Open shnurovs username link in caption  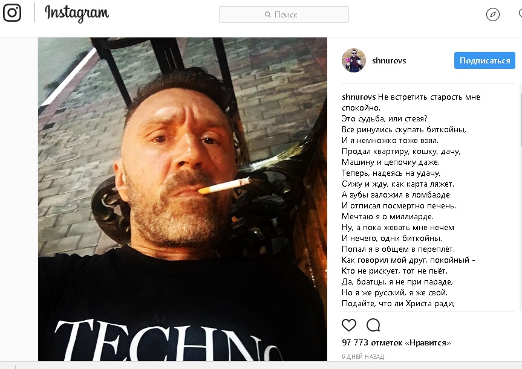coord(359,97)
